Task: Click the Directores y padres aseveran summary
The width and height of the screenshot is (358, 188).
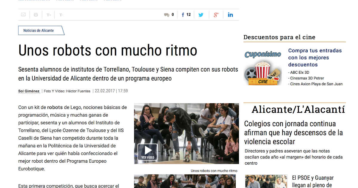Action: pos(294,157)
